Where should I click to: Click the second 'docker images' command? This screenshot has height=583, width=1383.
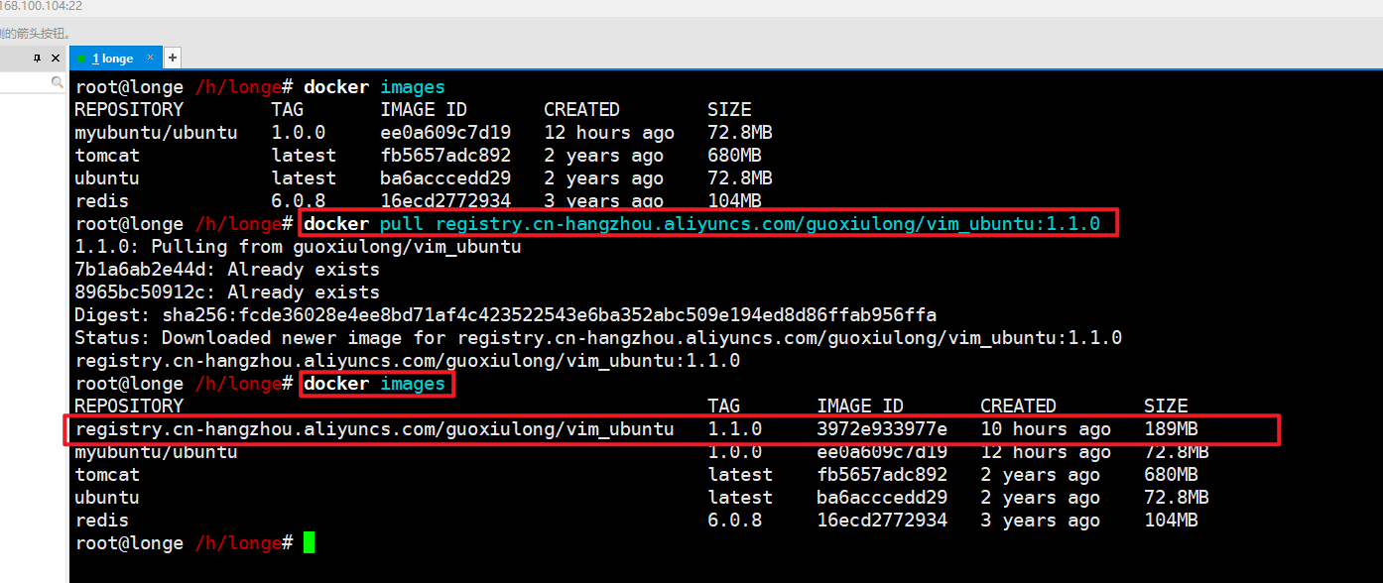(374, 384)
